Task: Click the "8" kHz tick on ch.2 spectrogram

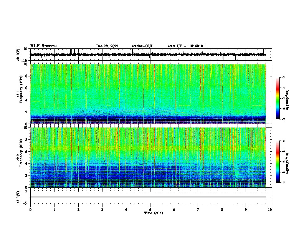Action: (x=26, y=140)
